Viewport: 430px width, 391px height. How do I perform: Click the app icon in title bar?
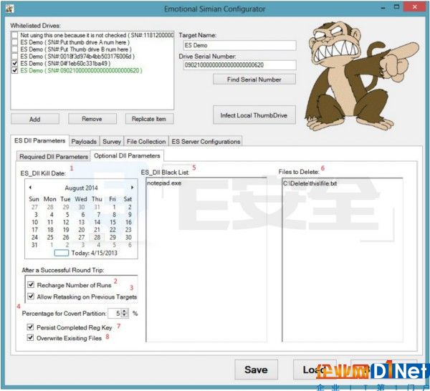(x=10, y=9)
